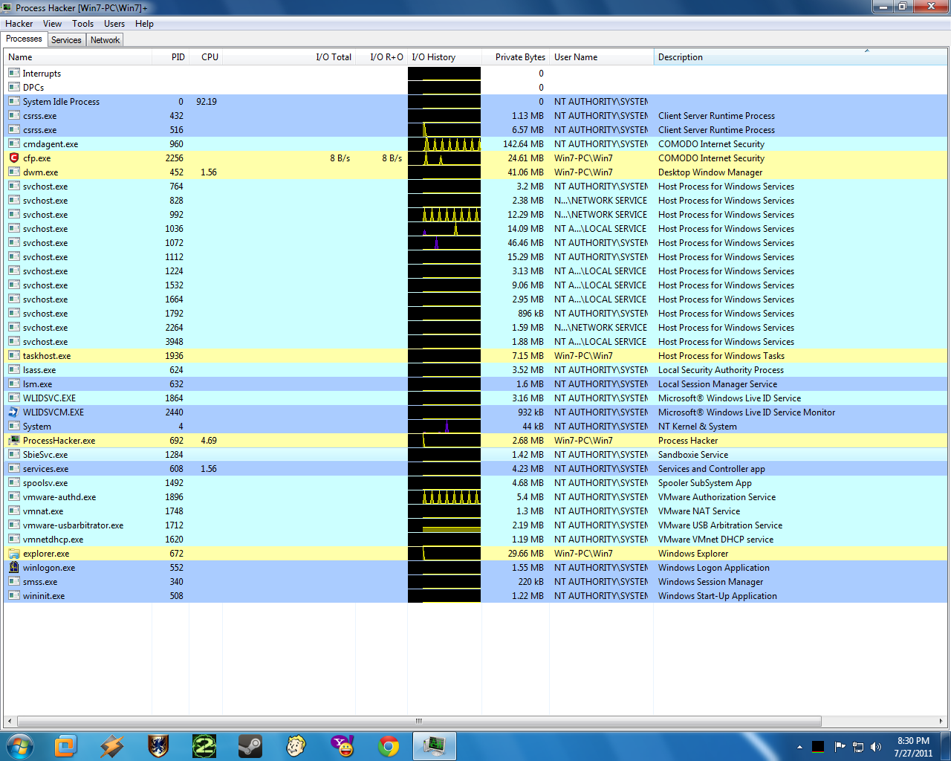Image resolution: width=951 pixels, height=761 pixels.
Task: Click the winlogon.exe process icon
Action: pos(13,568)
